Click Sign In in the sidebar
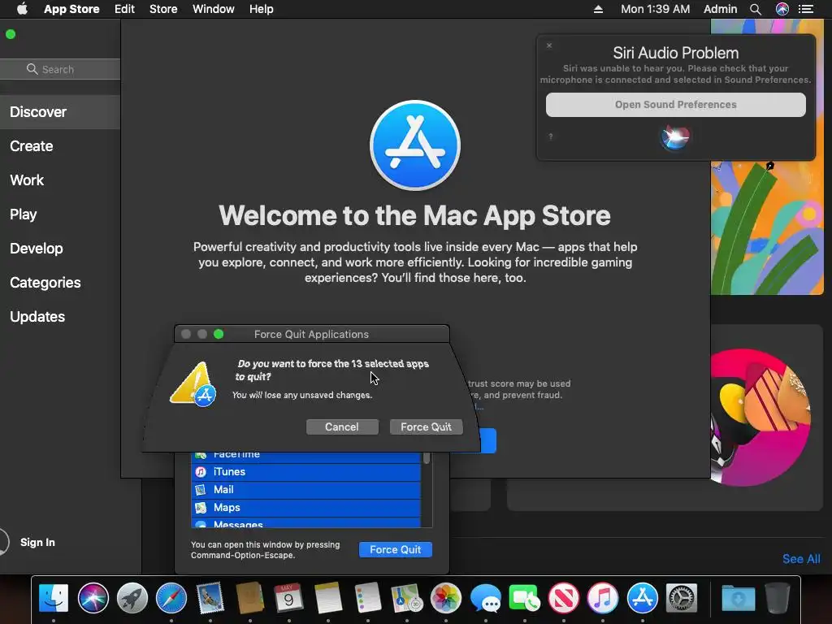Image resolution: width=832 pixels, height=624 pixels. pos(37,542)
